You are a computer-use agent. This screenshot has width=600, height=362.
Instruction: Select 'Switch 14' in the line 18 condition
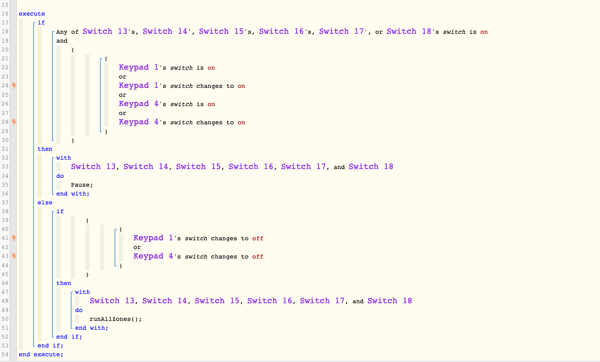[x=165, y=31]
